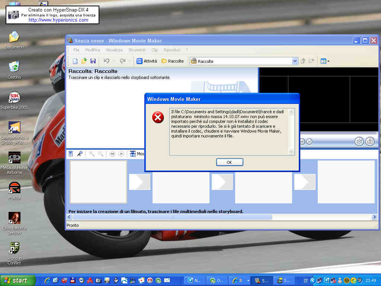Select Clive Barker's Jericho desktop shortcut
This screenshot has height=286, width=381.
[x=15, y=223]
